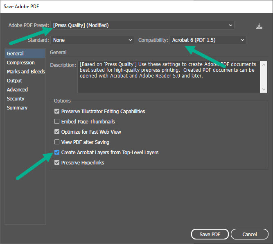The width and height of the screenshot is (273, 244).
Task: Click the Save PDF button
Action: [210, 234]
